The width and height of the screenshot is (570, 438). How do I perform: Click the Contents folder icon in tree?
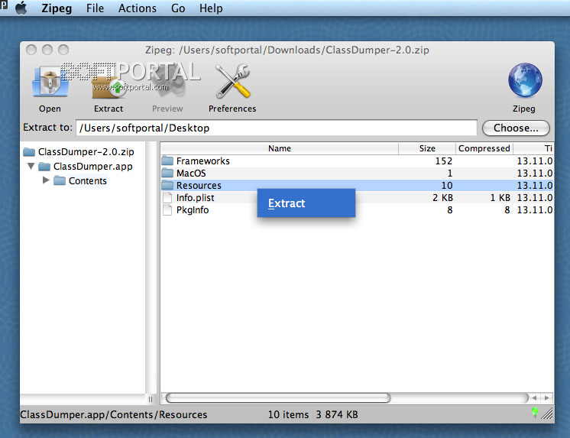(60, 180)
